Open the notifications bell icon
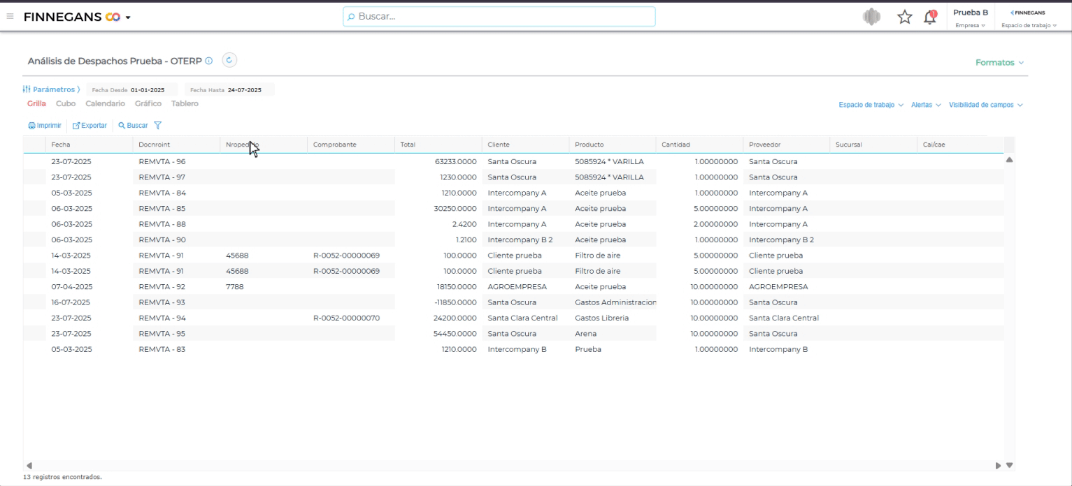The height and width of the screenshot is (486, 1072). (x=929, y=17)
